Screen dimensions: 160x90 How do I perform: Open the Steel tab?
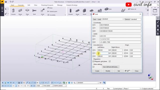pyautogui.click(x=12, y=5)
